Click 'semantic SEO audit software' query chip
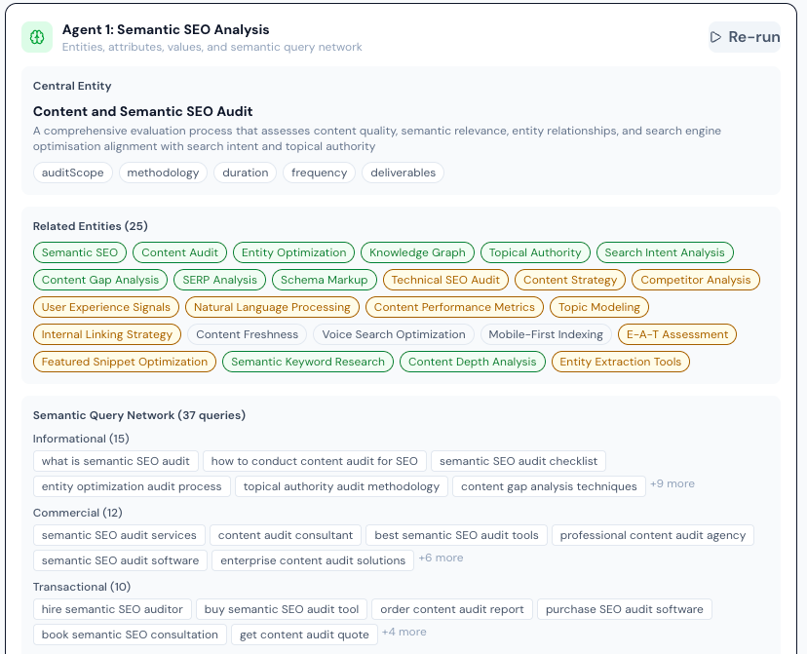Screen dimensions: 807x654 pyautogui.click(x=120, y=560)
